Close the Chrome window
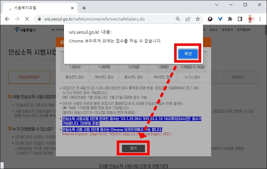The height and width of the screenshot is (169, 267). pos(260,5)
